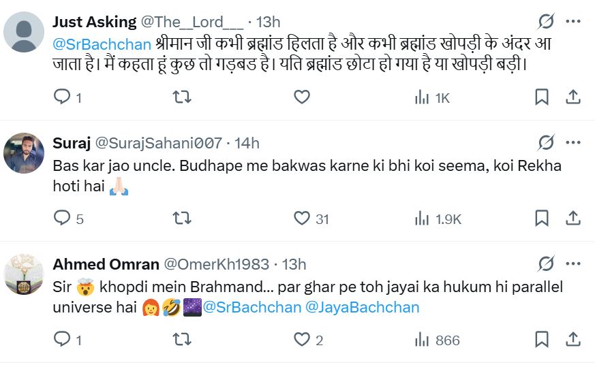Open Just Asking's default avatar

click(x=24, y=32)
